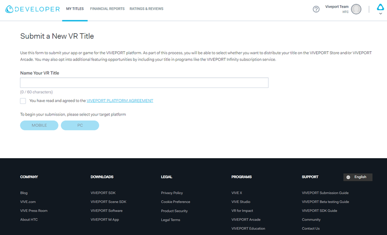Click the globe icon in language selector

(x=348, y=177)
